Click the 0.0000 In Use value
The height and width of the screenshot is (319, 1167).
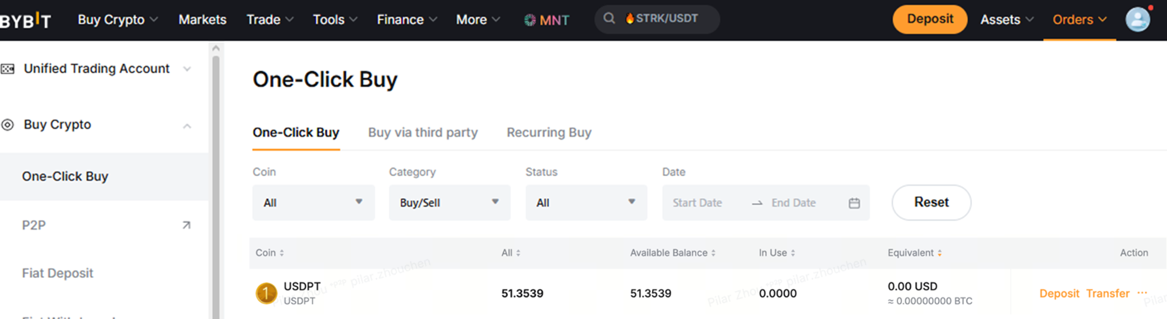[777, 294]
